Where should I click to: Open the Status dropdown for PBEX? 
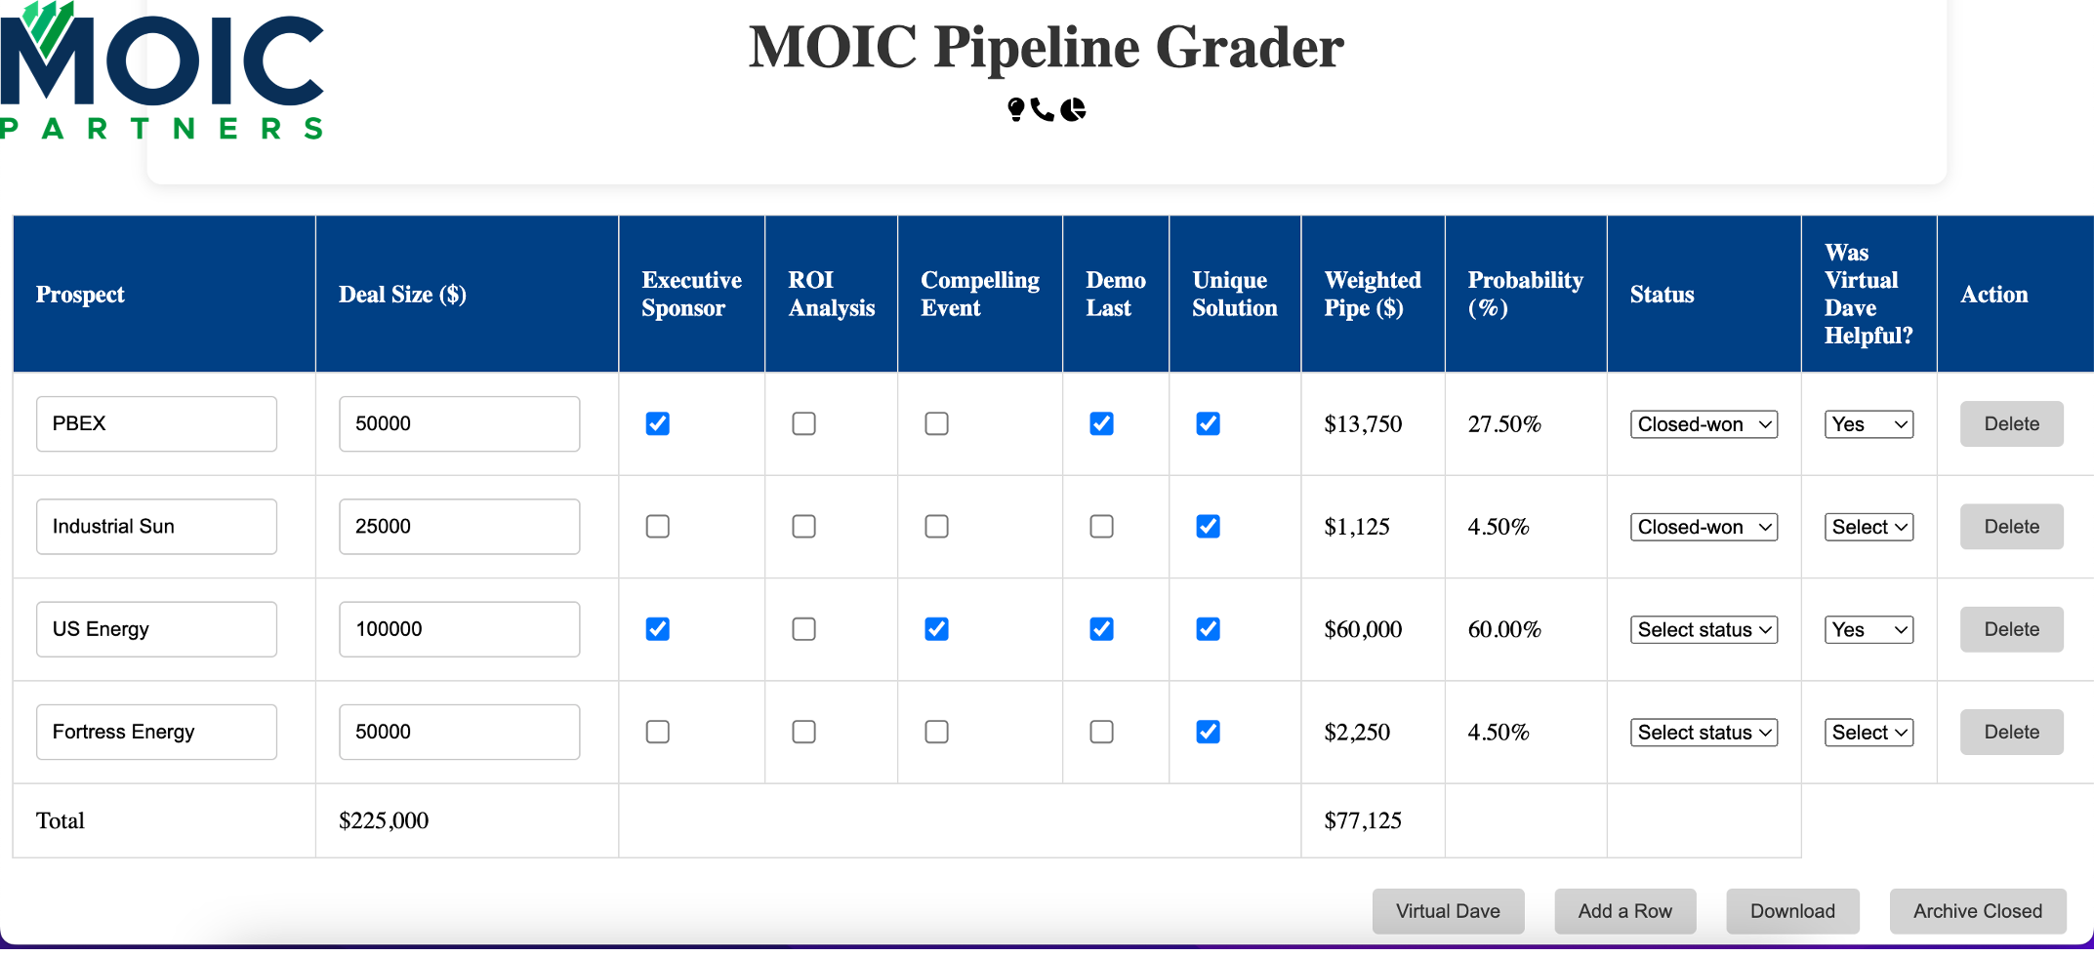1704,424
